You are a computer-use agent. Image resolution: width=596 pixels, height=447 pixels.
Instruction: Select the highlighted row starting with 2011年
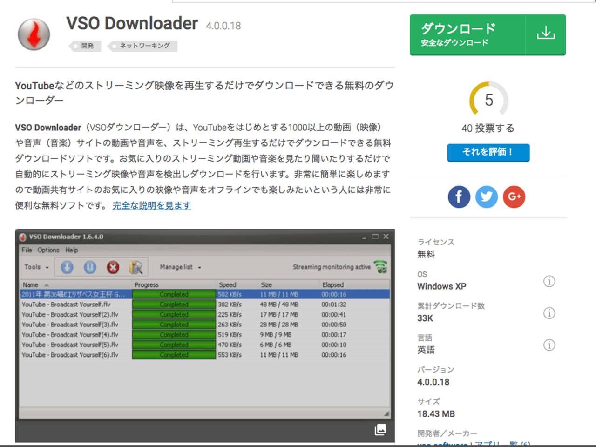point(205,294)
